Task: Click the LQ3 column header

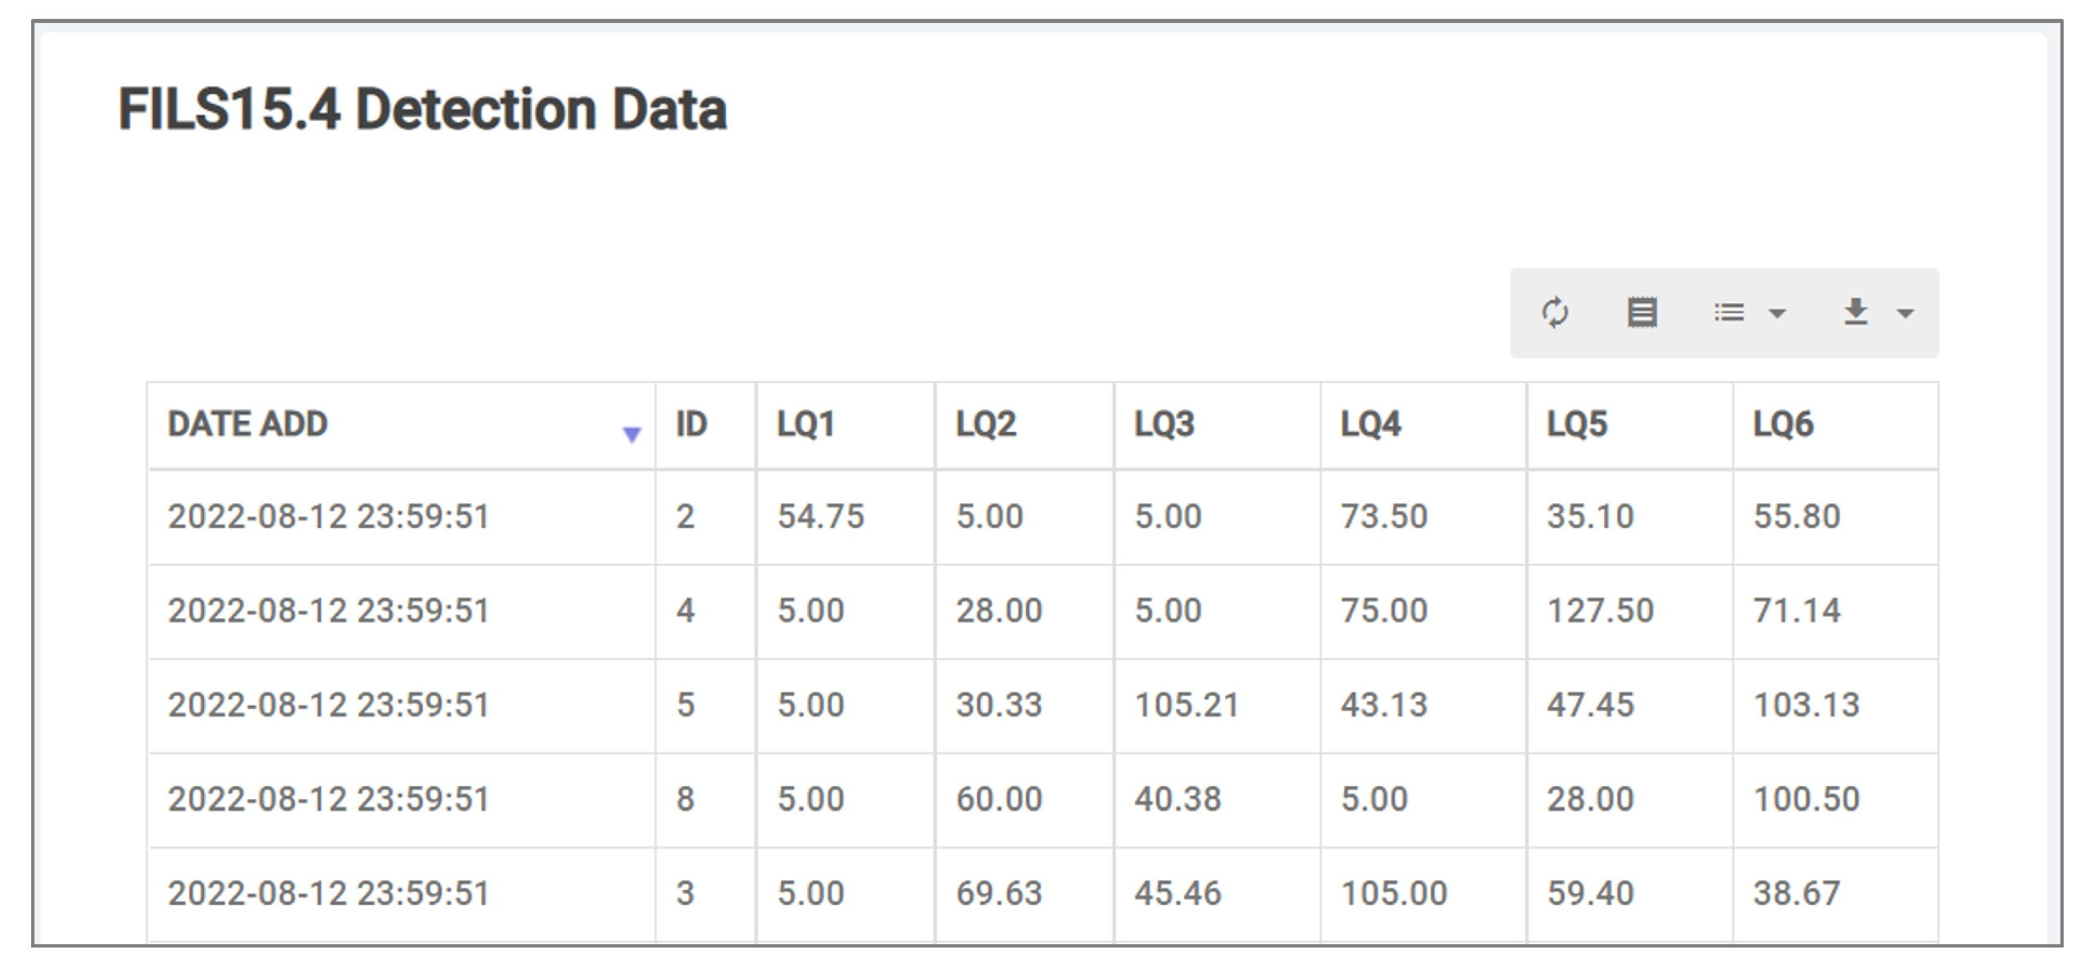Action: (x=1164, y=425)
